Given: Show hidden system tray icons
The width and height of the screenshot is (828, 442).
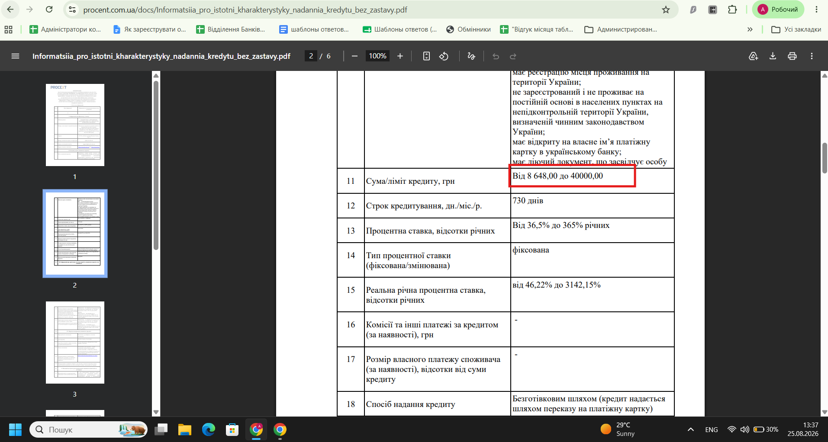Looking at the screenshot, I should point(691,429).
